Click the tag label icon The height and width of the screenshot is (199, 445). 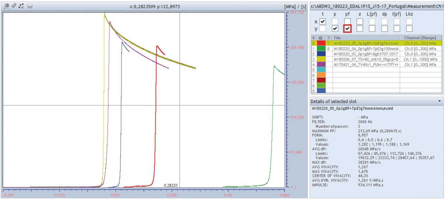pos(14,6)
